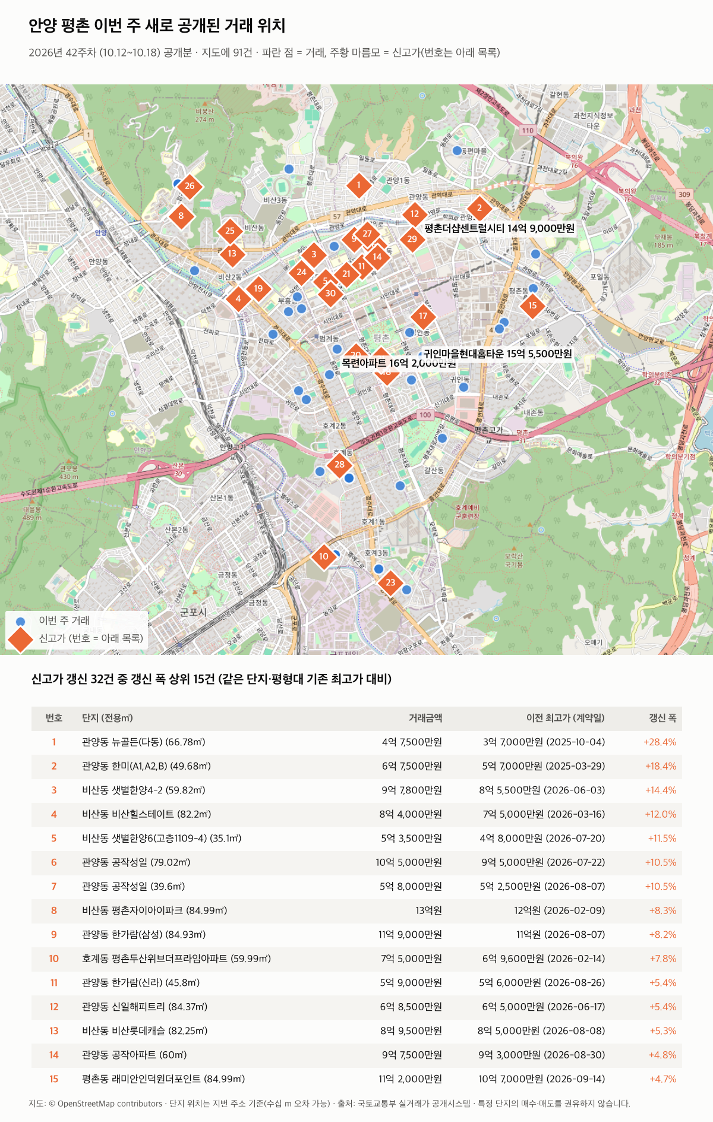Select map diamond marker number 10
Image resolution: width=713 pixels, height=1122 pixels.
[x=323, y=557]
